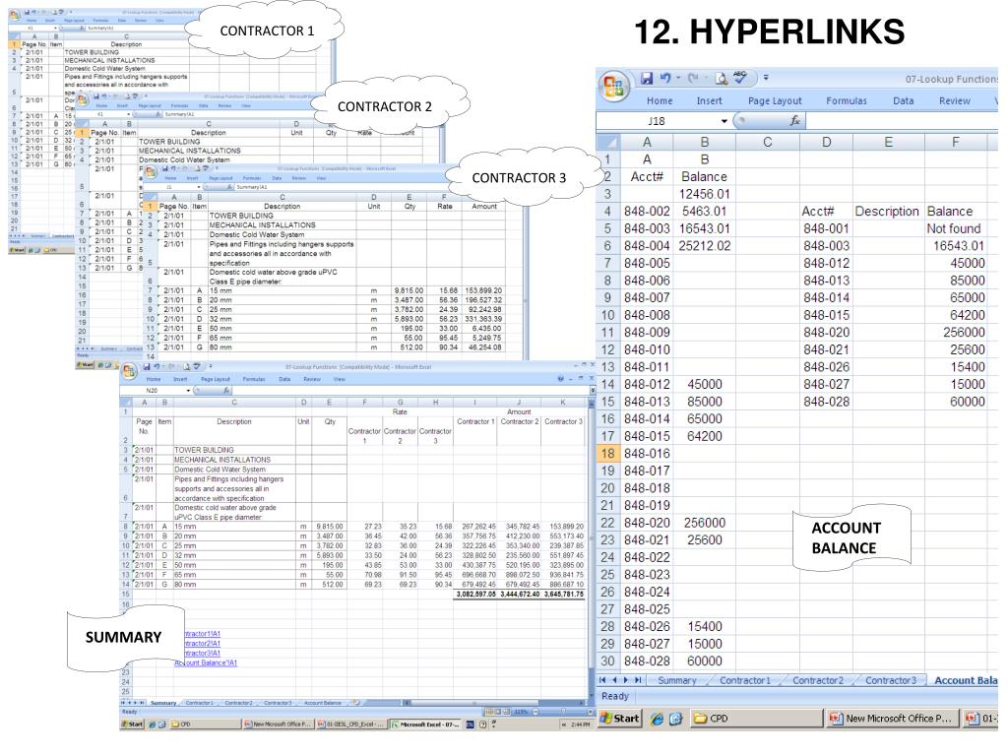The width and height of the screenshot is (1008, 756).
Task: Open the Office button in Account Balance window
Action: coord(614,85)
